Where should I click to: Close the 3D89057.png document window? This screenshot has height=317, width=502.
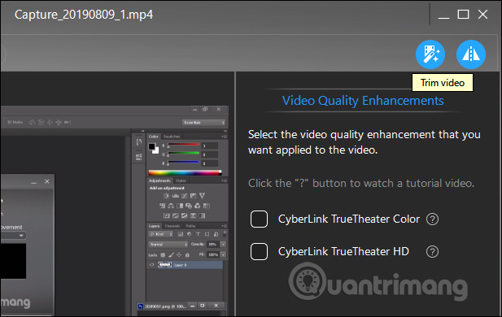click(x=216, y=306)
